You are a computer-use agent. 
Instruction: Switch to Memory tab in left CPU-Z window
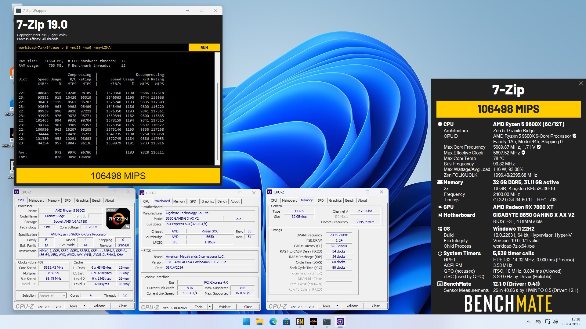click(54, 200)
